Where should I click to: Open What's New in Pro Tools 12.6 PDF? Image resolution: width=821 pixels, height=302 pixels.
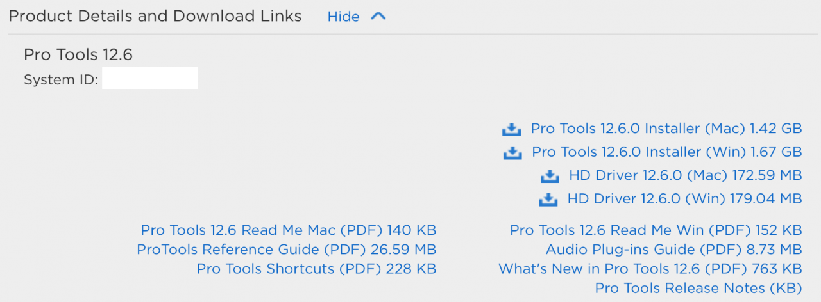tap(650, 269)
